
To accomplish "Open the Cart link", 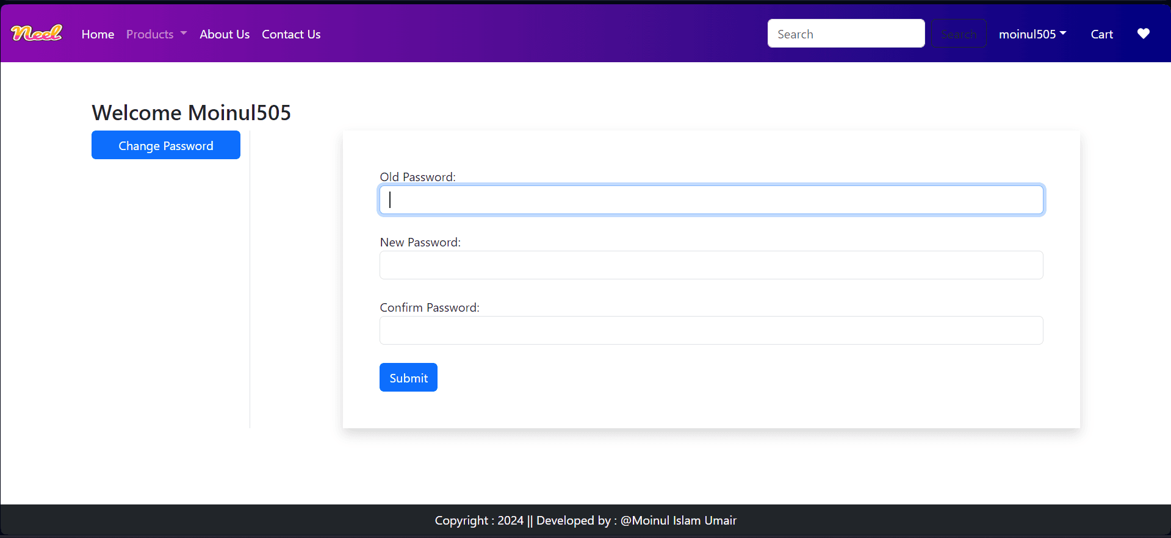I will (1101, 34).
